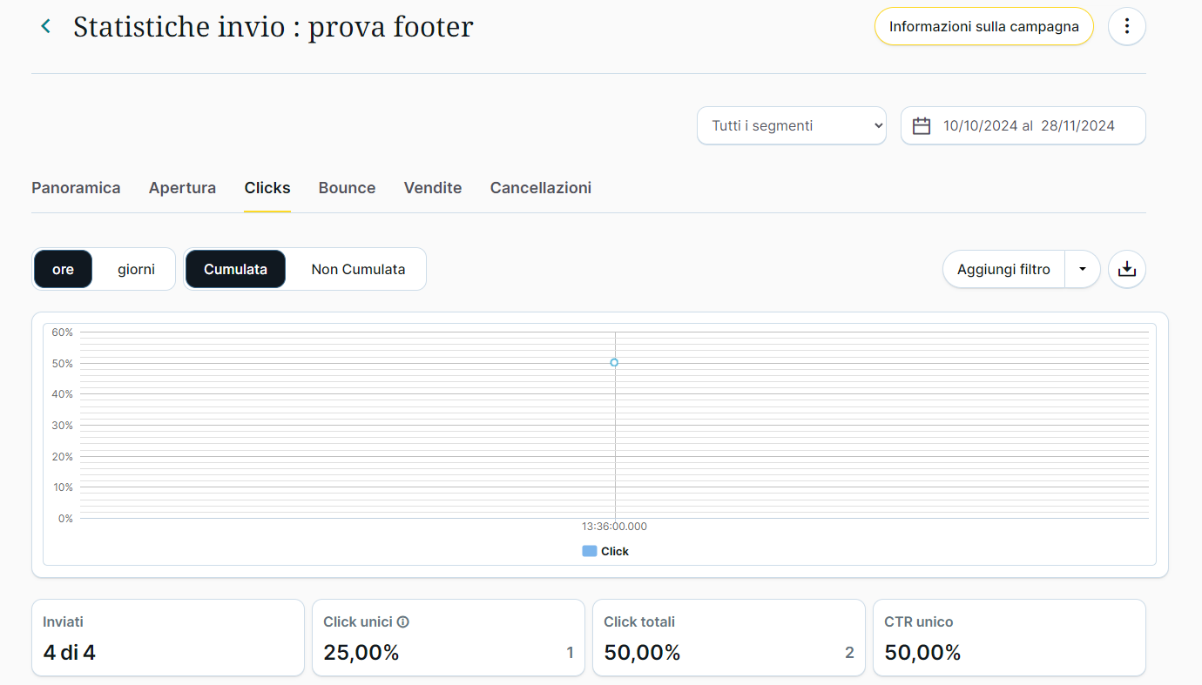
Task: Toggle the ore time granularity
Action: [63, 269]
